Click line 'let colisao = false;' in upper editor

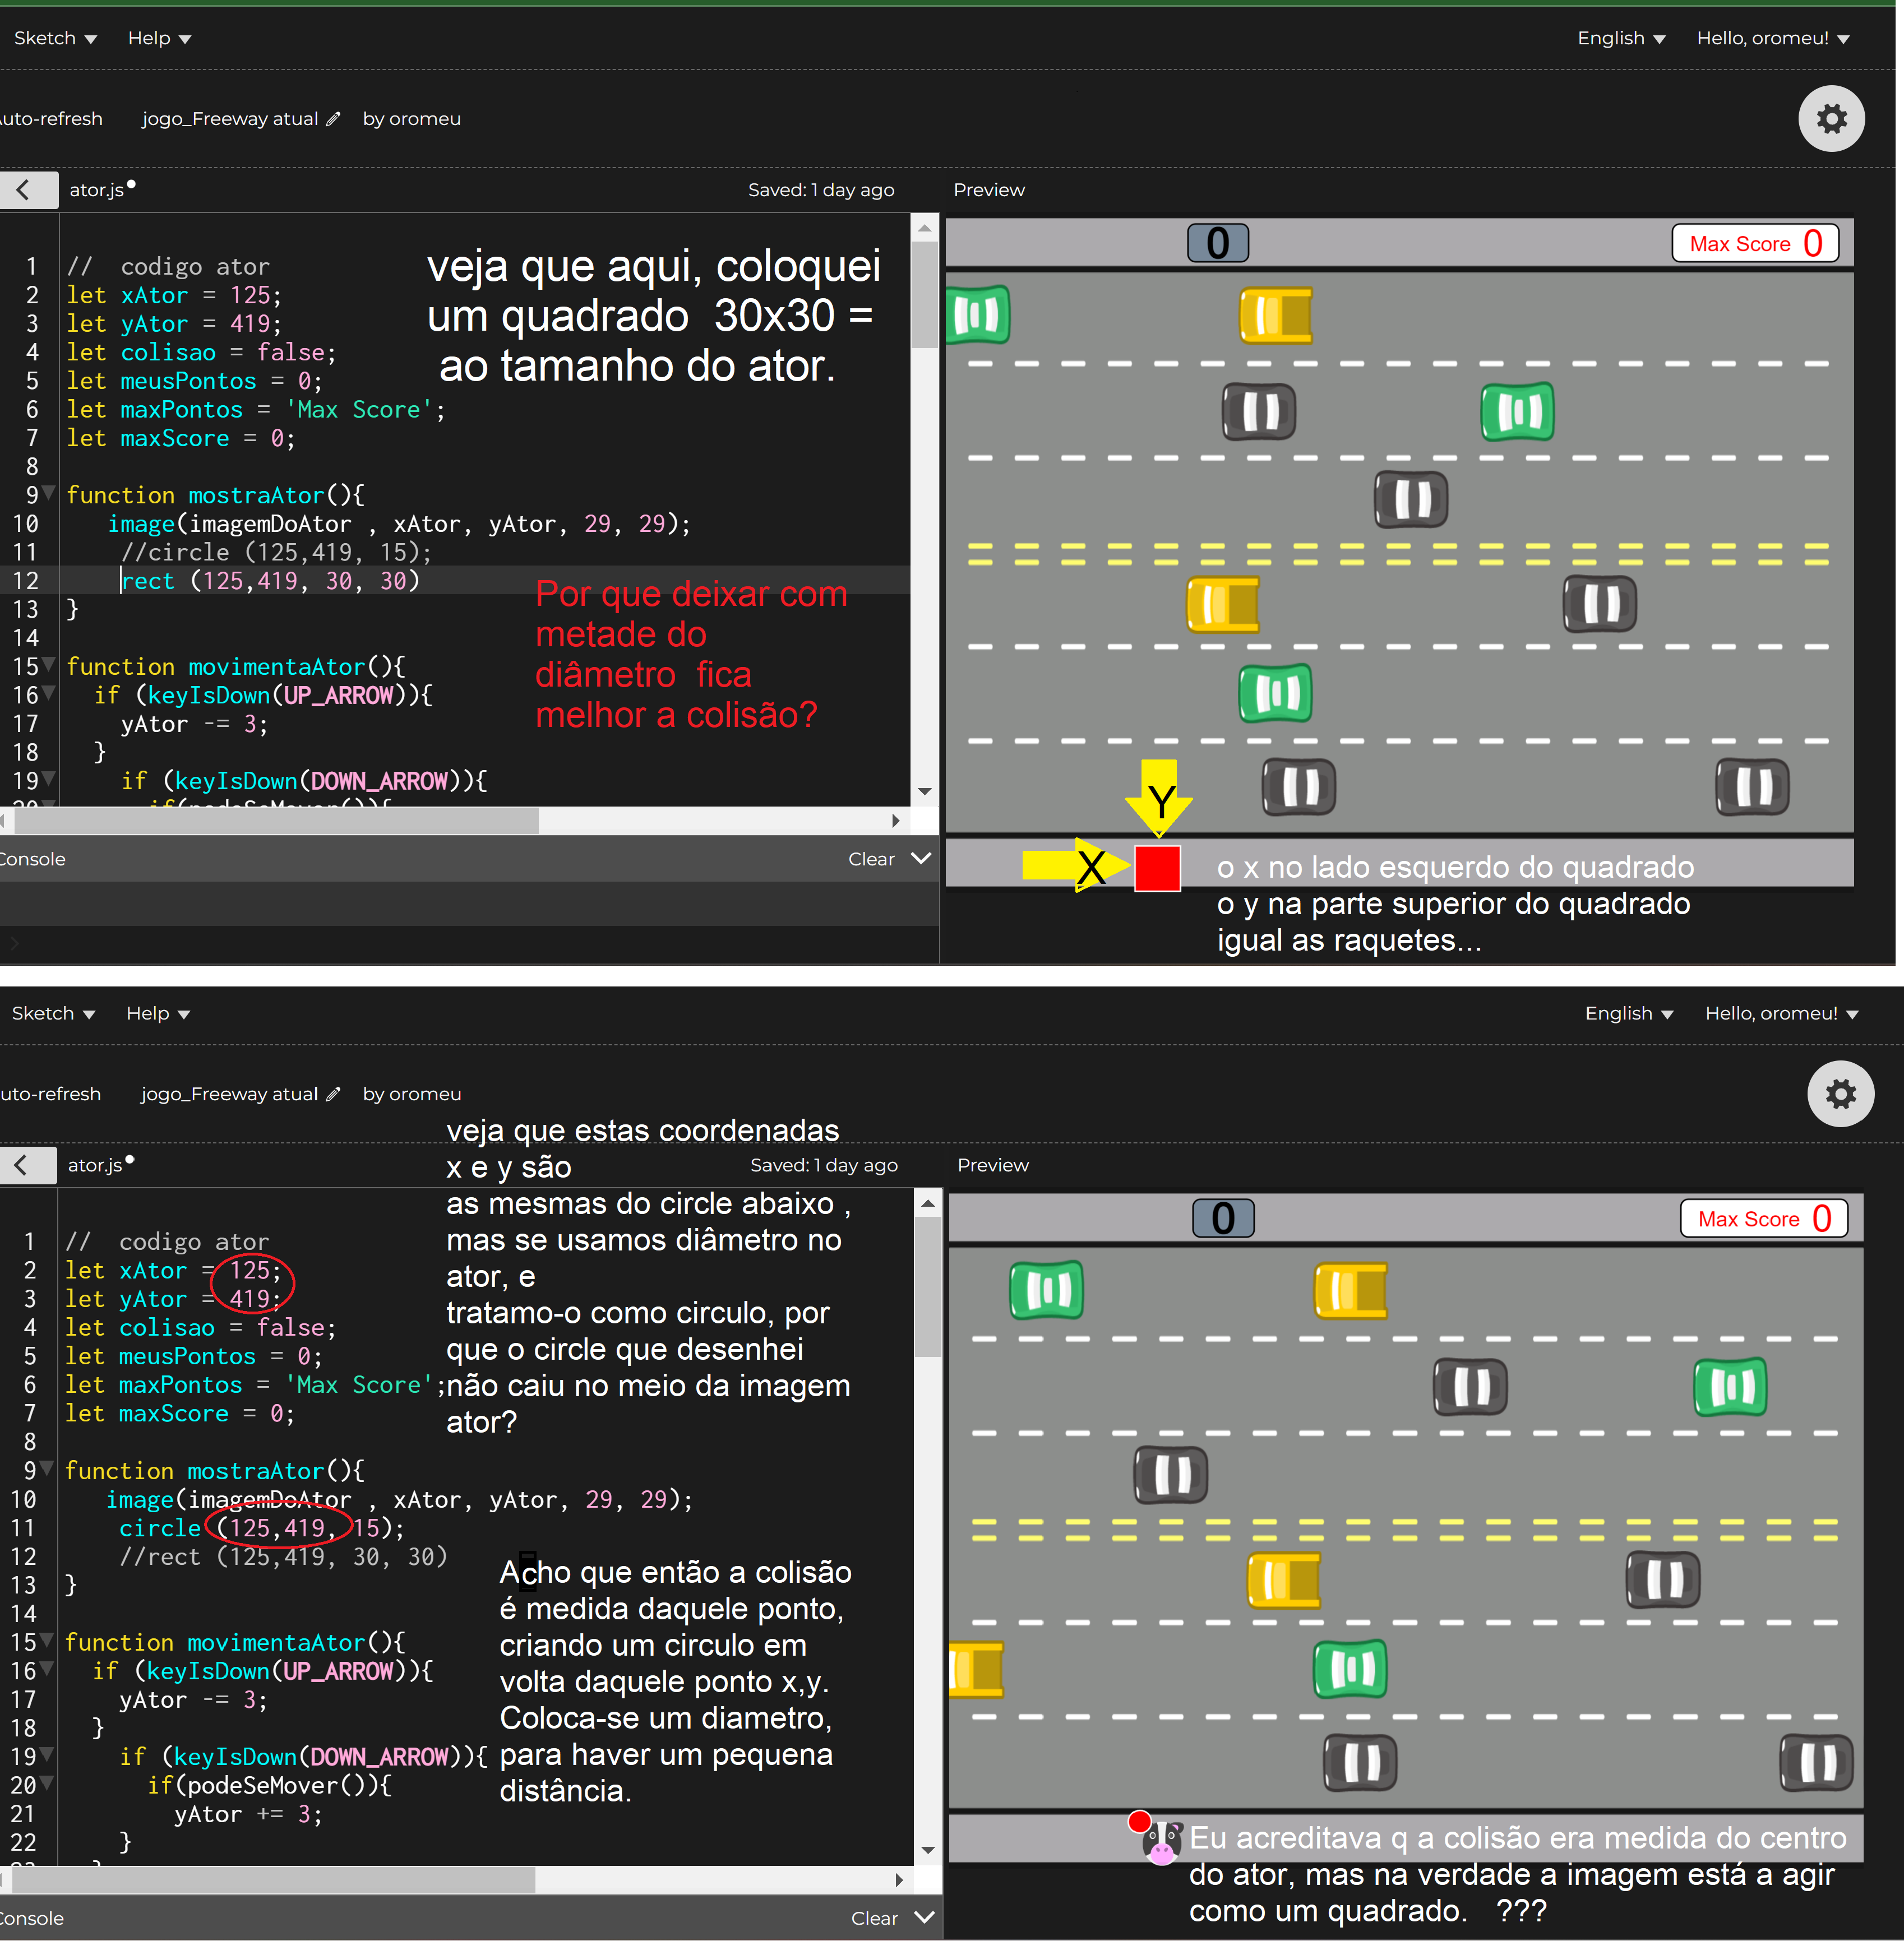pyautogui.click(x=202, y=352)
